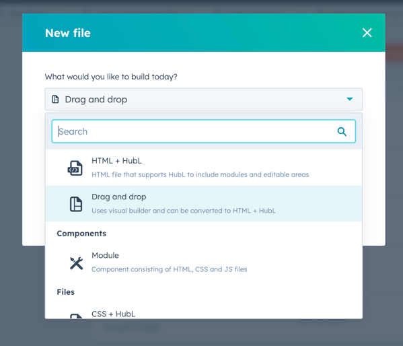
Task: Click the magnifying glass search icon
Action: tap(342, 132)
